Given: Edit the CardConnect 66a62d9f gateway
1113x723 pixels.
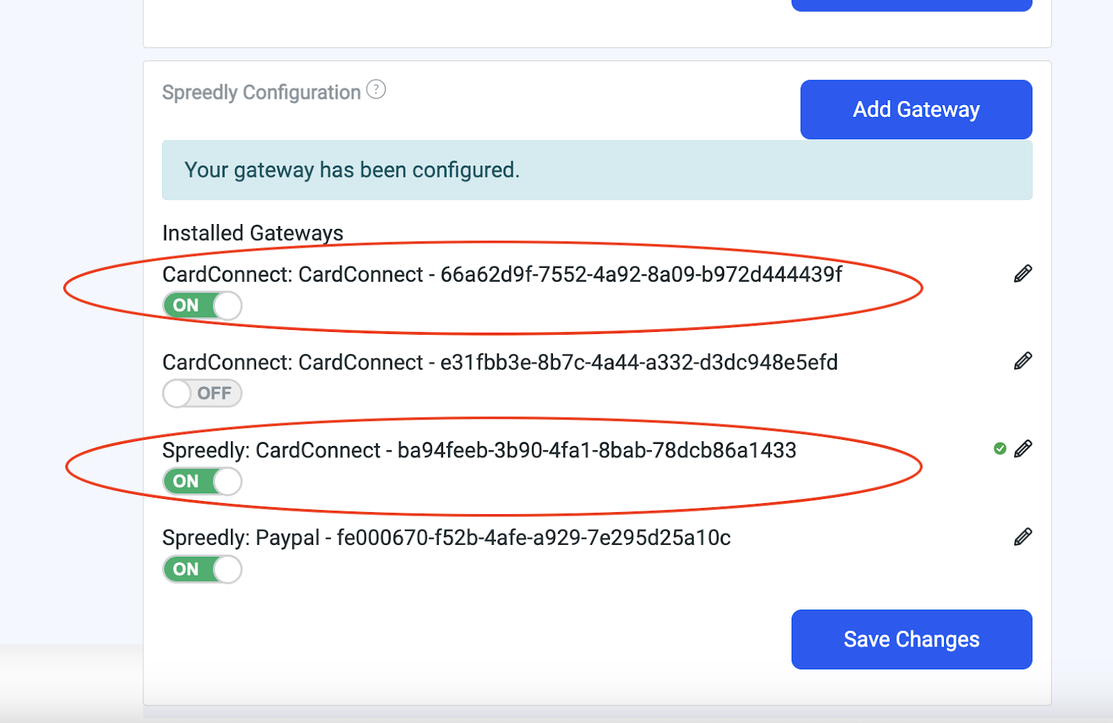Looking at the screenshot, I should (x=1023, y=273).
